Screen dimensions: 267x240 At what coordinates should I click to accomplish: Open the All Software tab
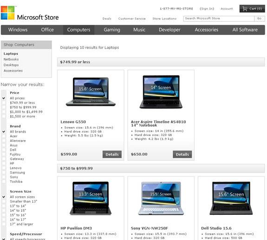(x=245, y=30)
